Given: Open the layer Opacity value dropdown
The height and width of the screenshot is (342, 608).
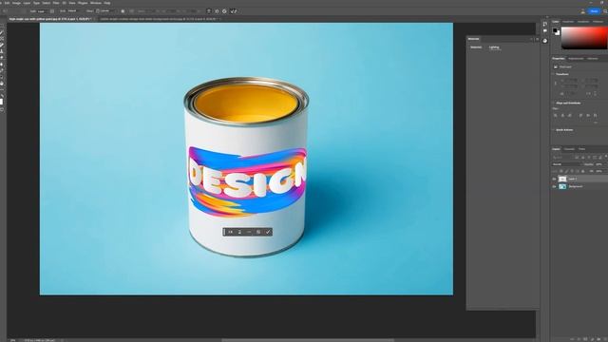Looking at the screenshot, I should click(599, 164).
